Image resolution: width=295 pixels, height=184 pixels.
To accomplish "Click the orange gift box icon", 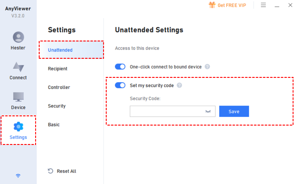I will (212, 5).
